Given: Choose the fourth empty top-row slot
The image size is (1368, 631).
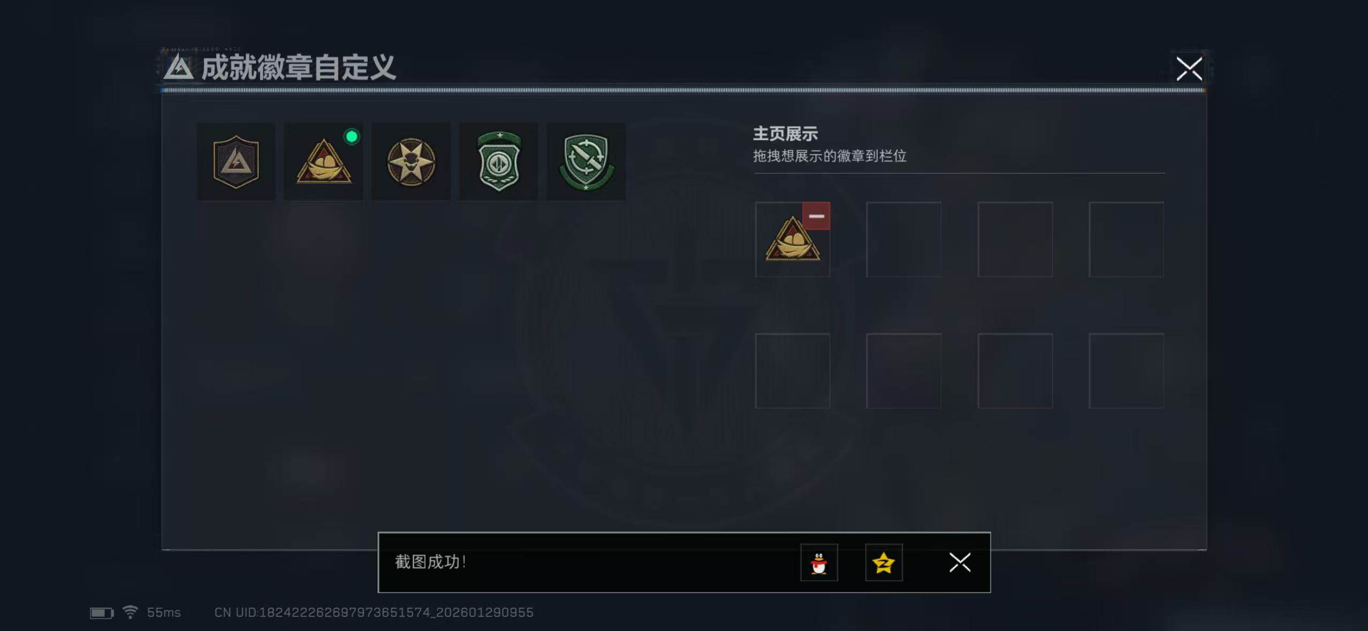Looking at the screenshot, I should [1126, 239].
